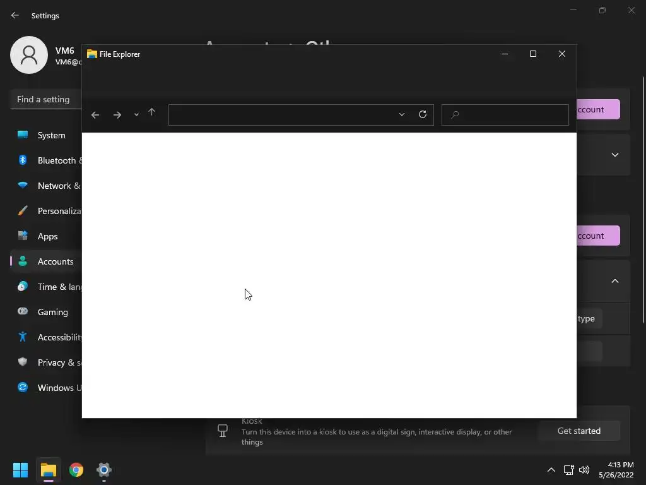Go up one folder level in File Explorer
Screen dimensions: 646x485
pyautogui.click(x=151, y=112)
